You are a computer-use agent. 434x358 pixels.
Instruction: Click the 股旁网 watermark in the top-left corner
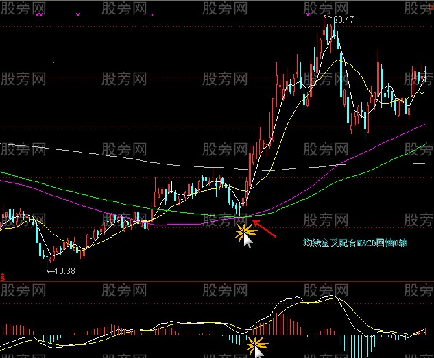[x=24, y=8]
